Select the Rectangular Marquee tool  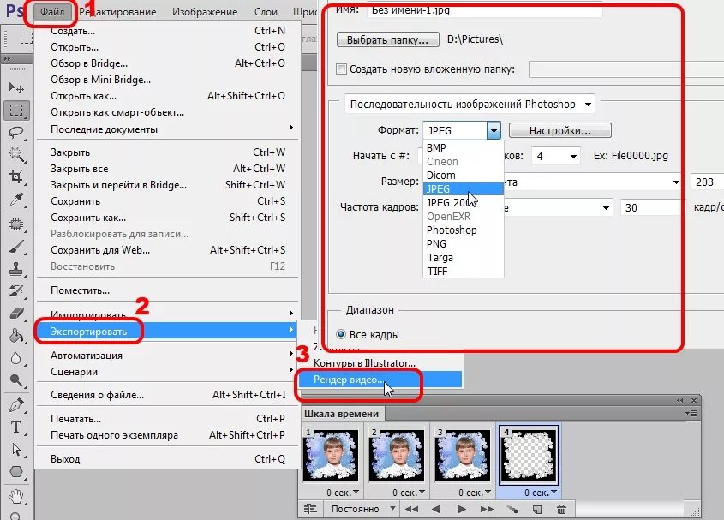point(16,110)
